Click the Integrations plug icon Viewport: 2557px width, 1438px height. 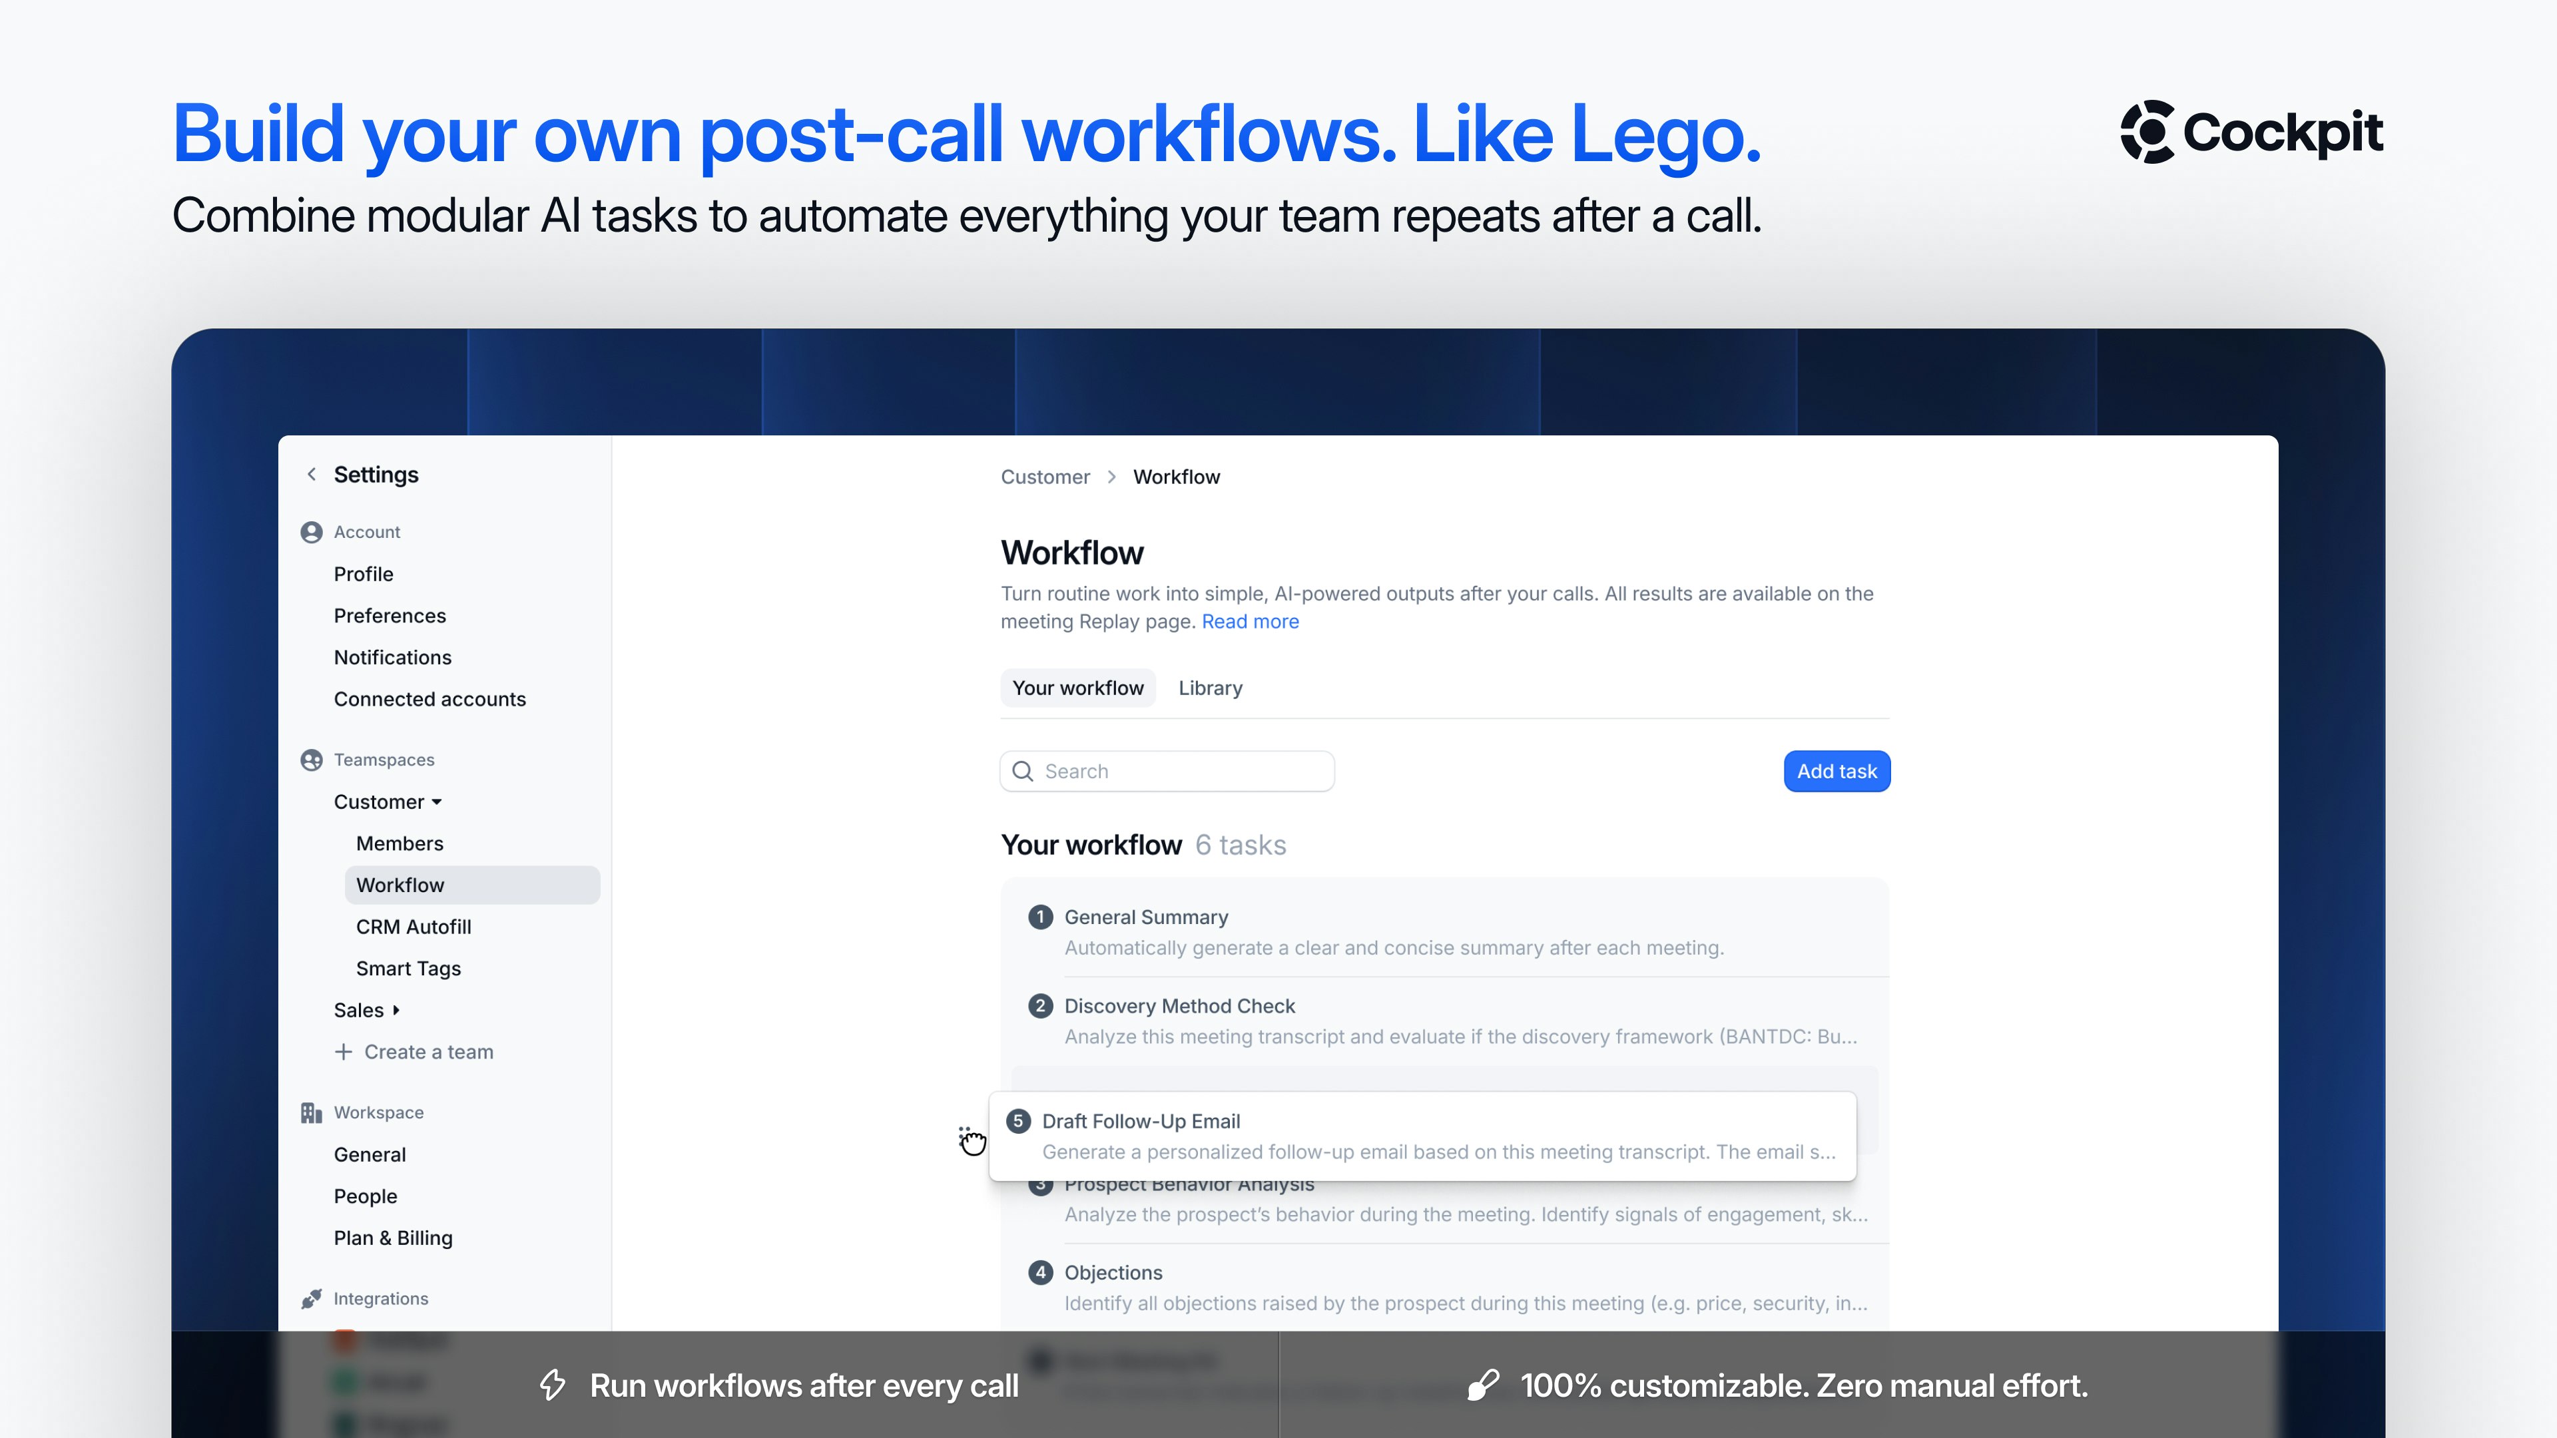coord(312,1299)
